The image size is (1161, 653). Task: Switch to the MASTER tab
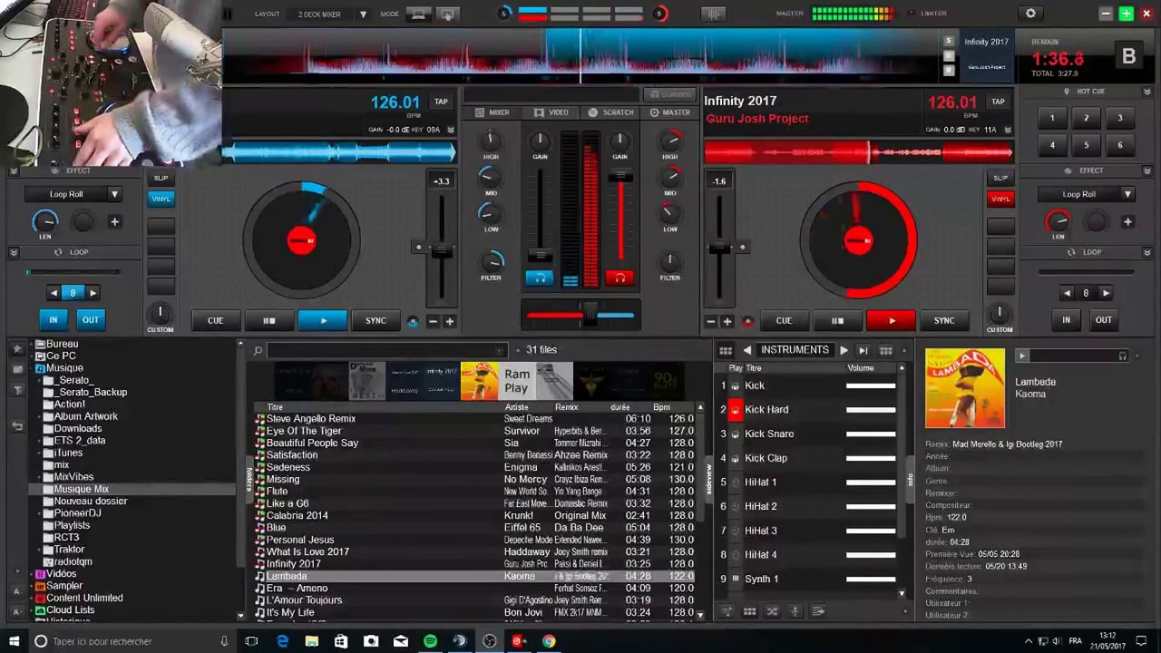(x=670, y=112)
